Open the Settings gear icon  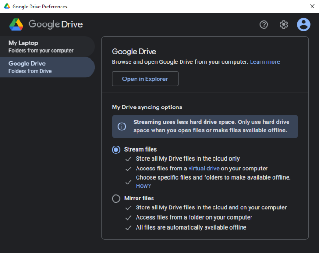tap(284, 24)
